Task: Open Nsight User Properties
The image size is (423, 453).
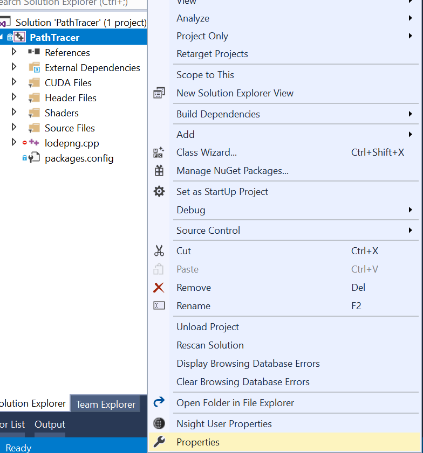Action: 284,423
